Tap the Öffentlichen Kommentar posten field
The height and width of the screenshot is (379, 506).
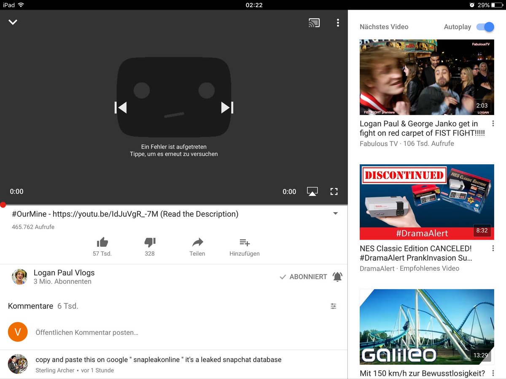click(87, 332)
